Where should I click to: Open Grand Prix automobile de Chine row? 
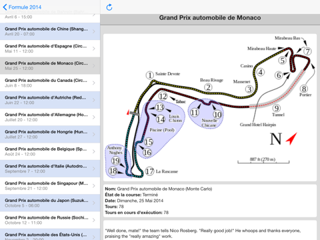50,31
